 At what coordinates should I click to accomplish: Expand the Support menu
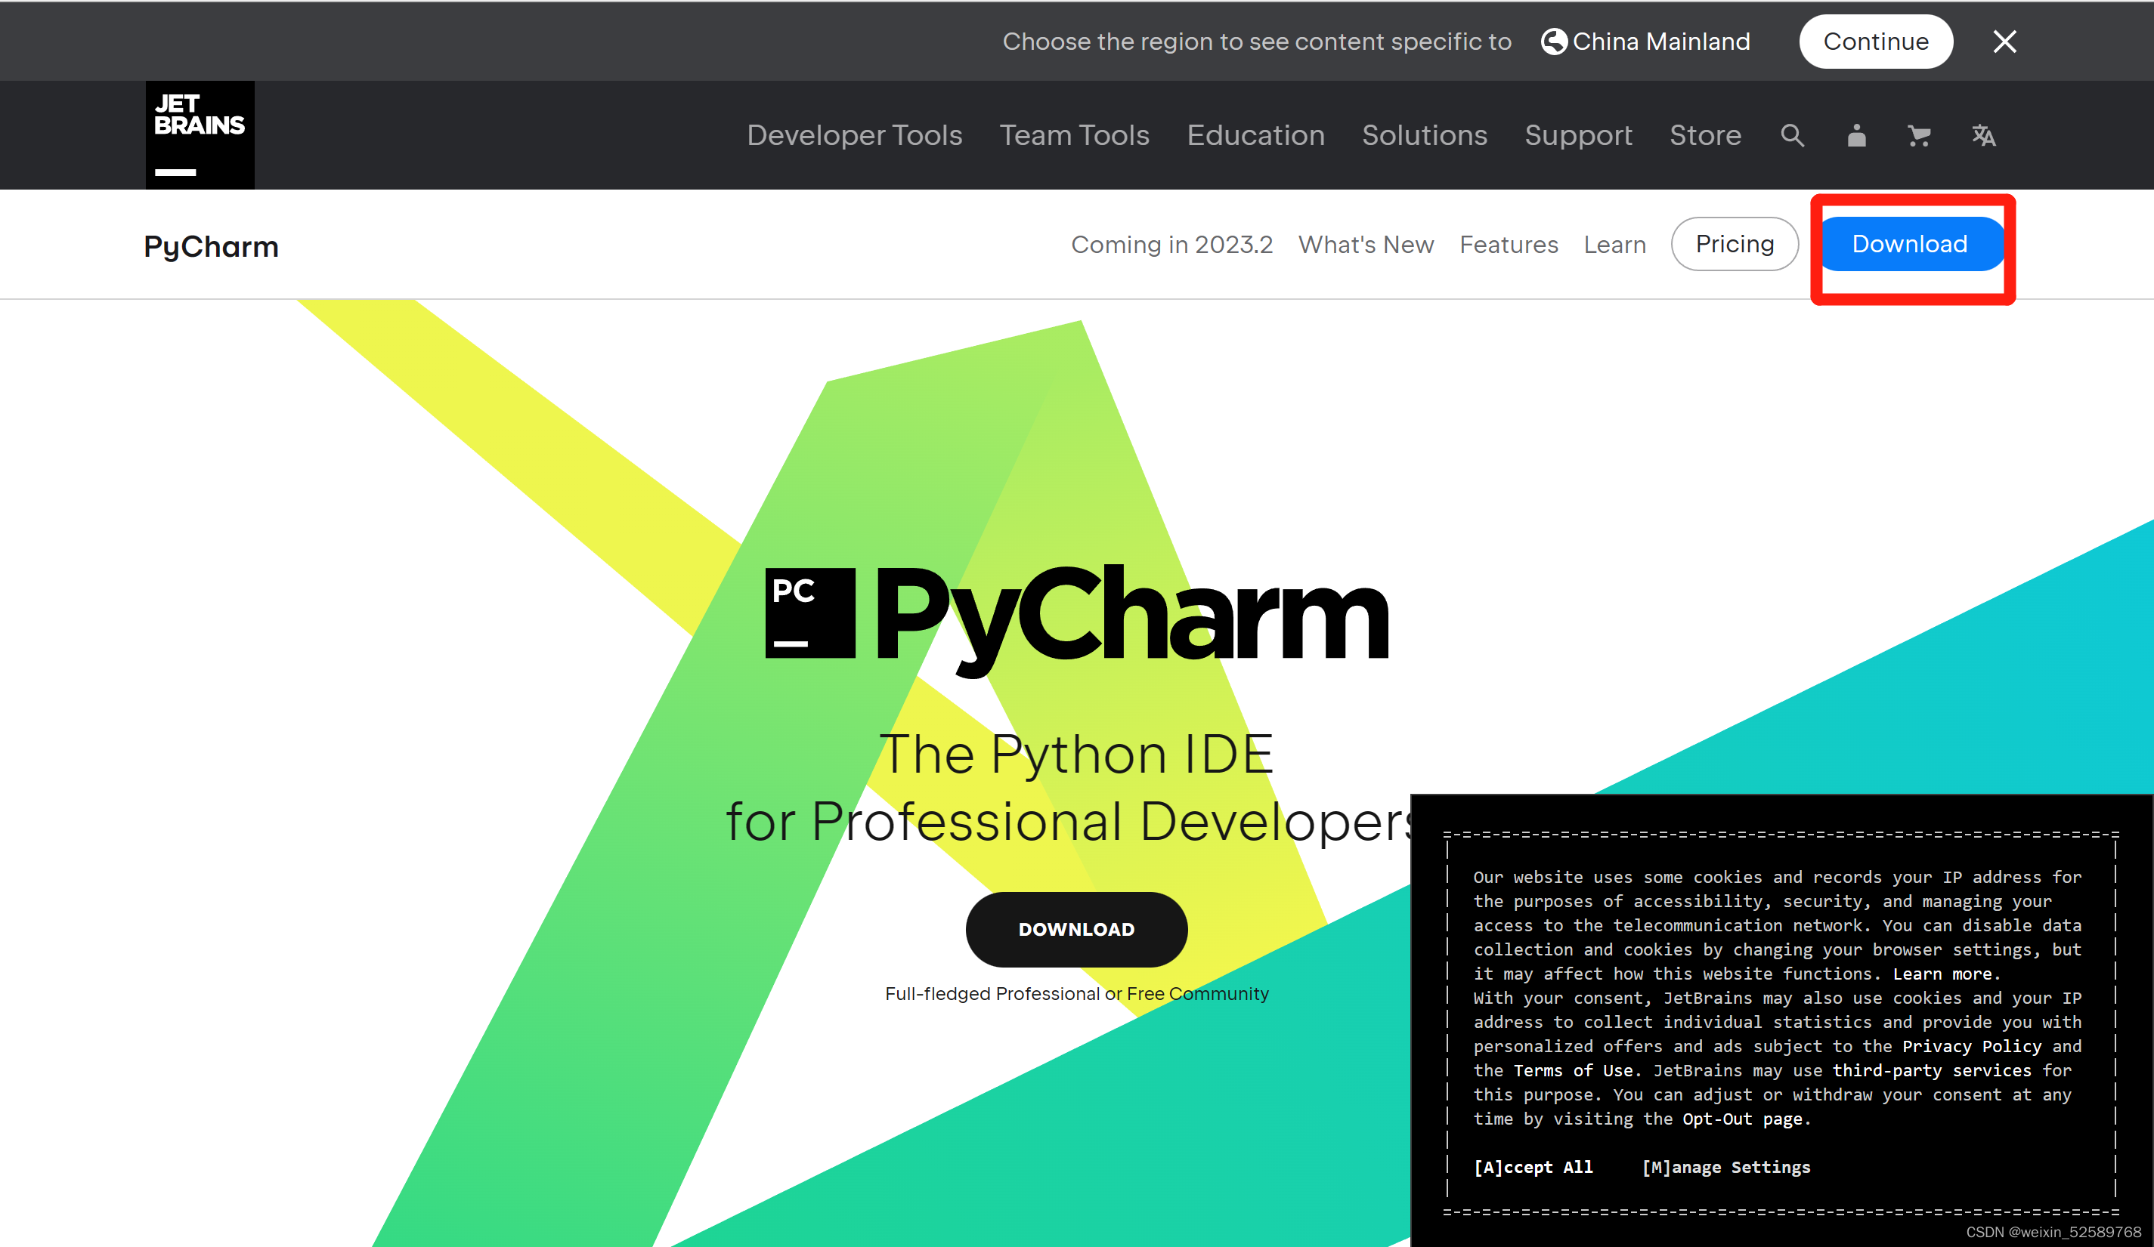[x=1578, y=135]
